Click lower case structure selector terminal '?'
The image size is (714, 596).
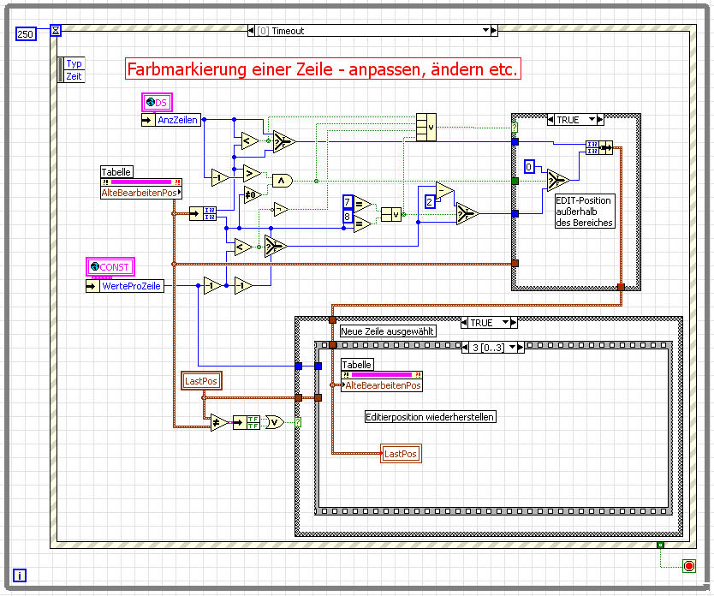(x=298, y=422)
